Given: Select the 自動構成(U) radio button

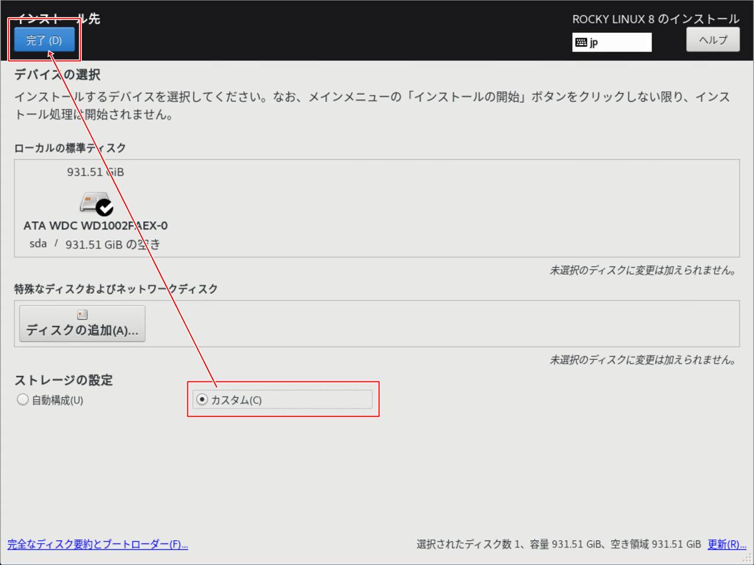Looking at the screenshot, I should pyautogui.click(x=23, y=400).
